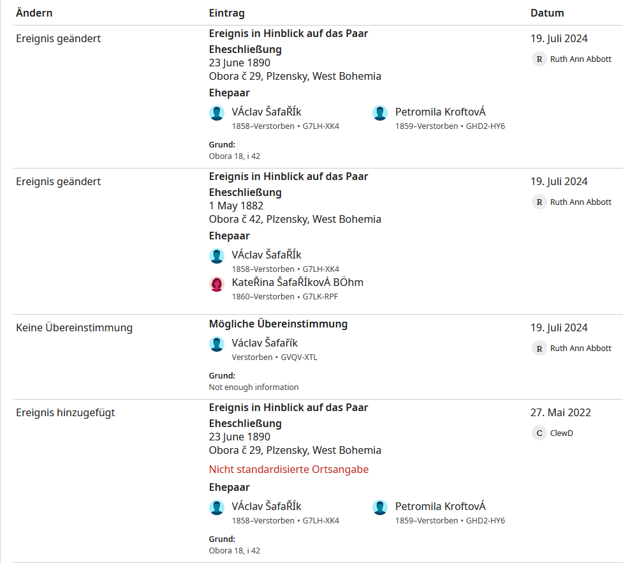This screenshot has width=623, height=563.
Task: Click VÁclav's portrait icon in the 1882 marriage entry
Action: pos(217,256)
